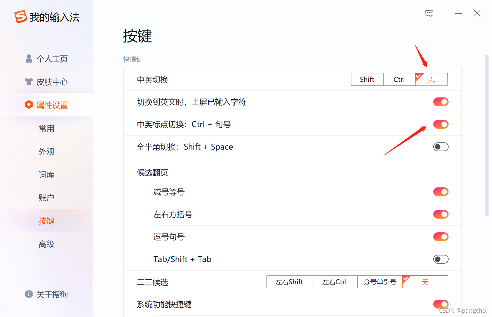Image resolution: width=492 pixels, height=317 pixels.
Task: Choose Shift for 中英切换
Action: pyautogui.click(x=367, y=79)
